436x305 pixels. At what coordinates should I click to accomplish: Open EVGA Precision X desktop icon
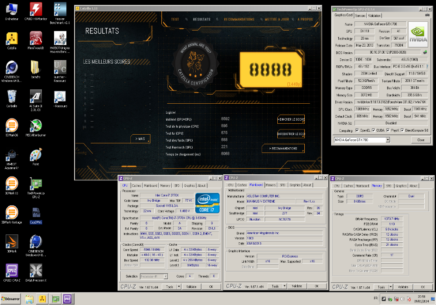click(x=36, y=272)
